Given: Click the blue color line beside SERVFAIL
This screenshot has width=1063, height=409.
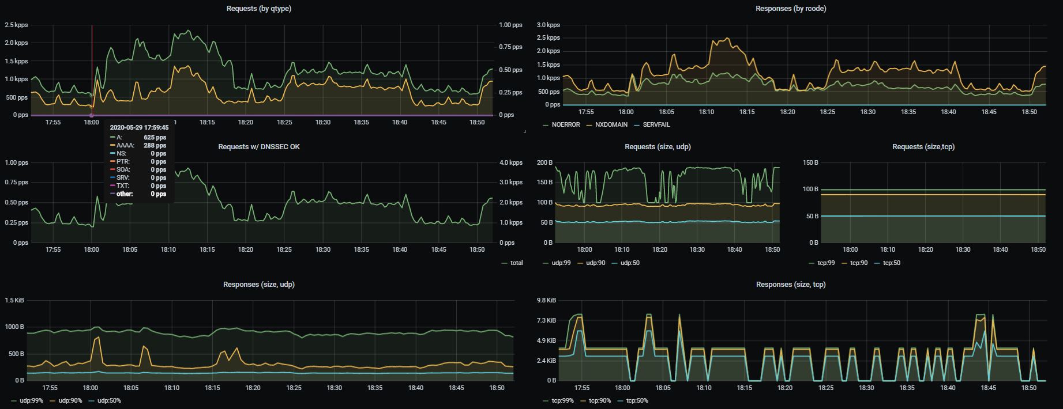Looking at the screenshot, I should (x=636, y=125).
